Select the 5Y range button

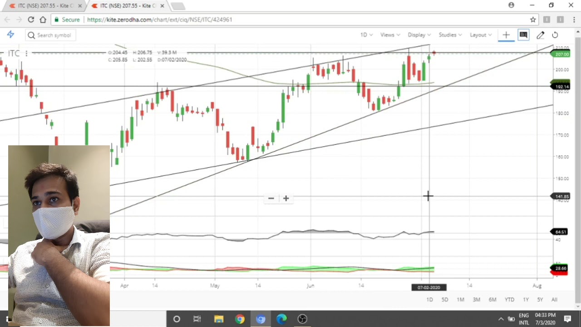pyautogui.click(x=540, y=300)
